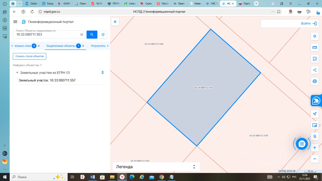Image resolution: width=322 pixels, height=181 pixels.
Task: Open the blue side assistant widget
Action: (x=316, y=101)
